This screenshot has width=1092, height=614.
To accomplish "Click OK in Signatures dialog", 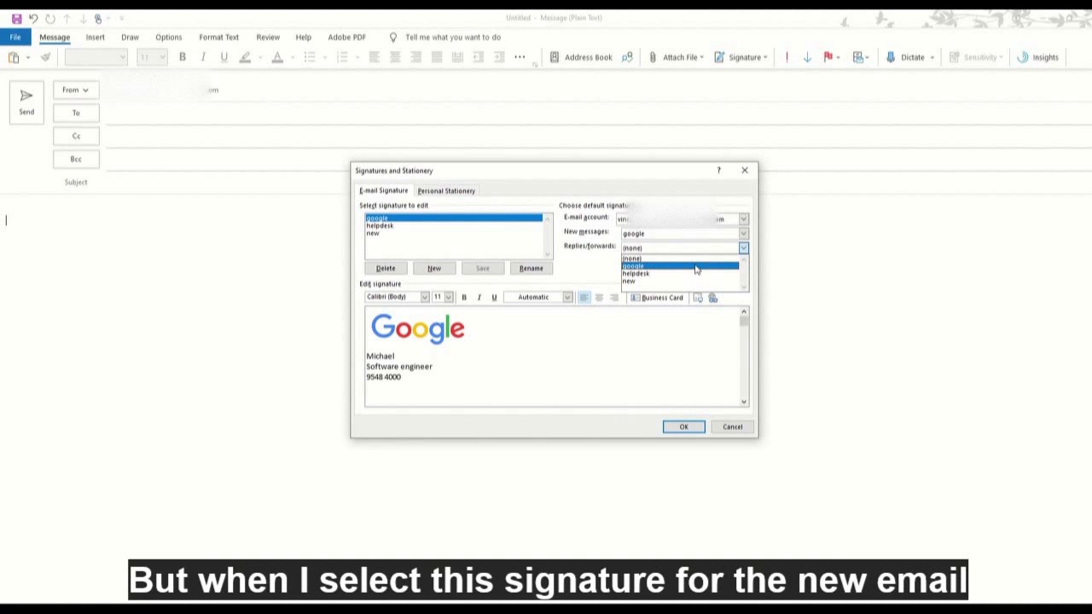I will 684,426.
